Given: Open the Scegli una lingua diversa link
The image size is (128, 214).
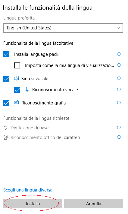Looking at the screenshot, I should (x=28, y=190).
